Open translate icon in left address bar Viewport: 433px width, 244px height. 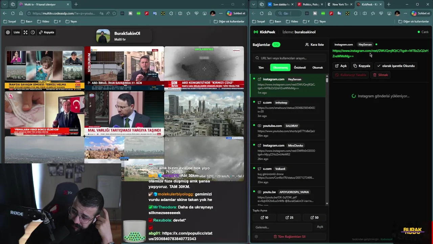[x=101, y=13]
